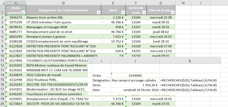Select 'CP2021remplacement du verin equilibrage' cell
Viewport: 228px width, 107px height.
pos(63,41)
